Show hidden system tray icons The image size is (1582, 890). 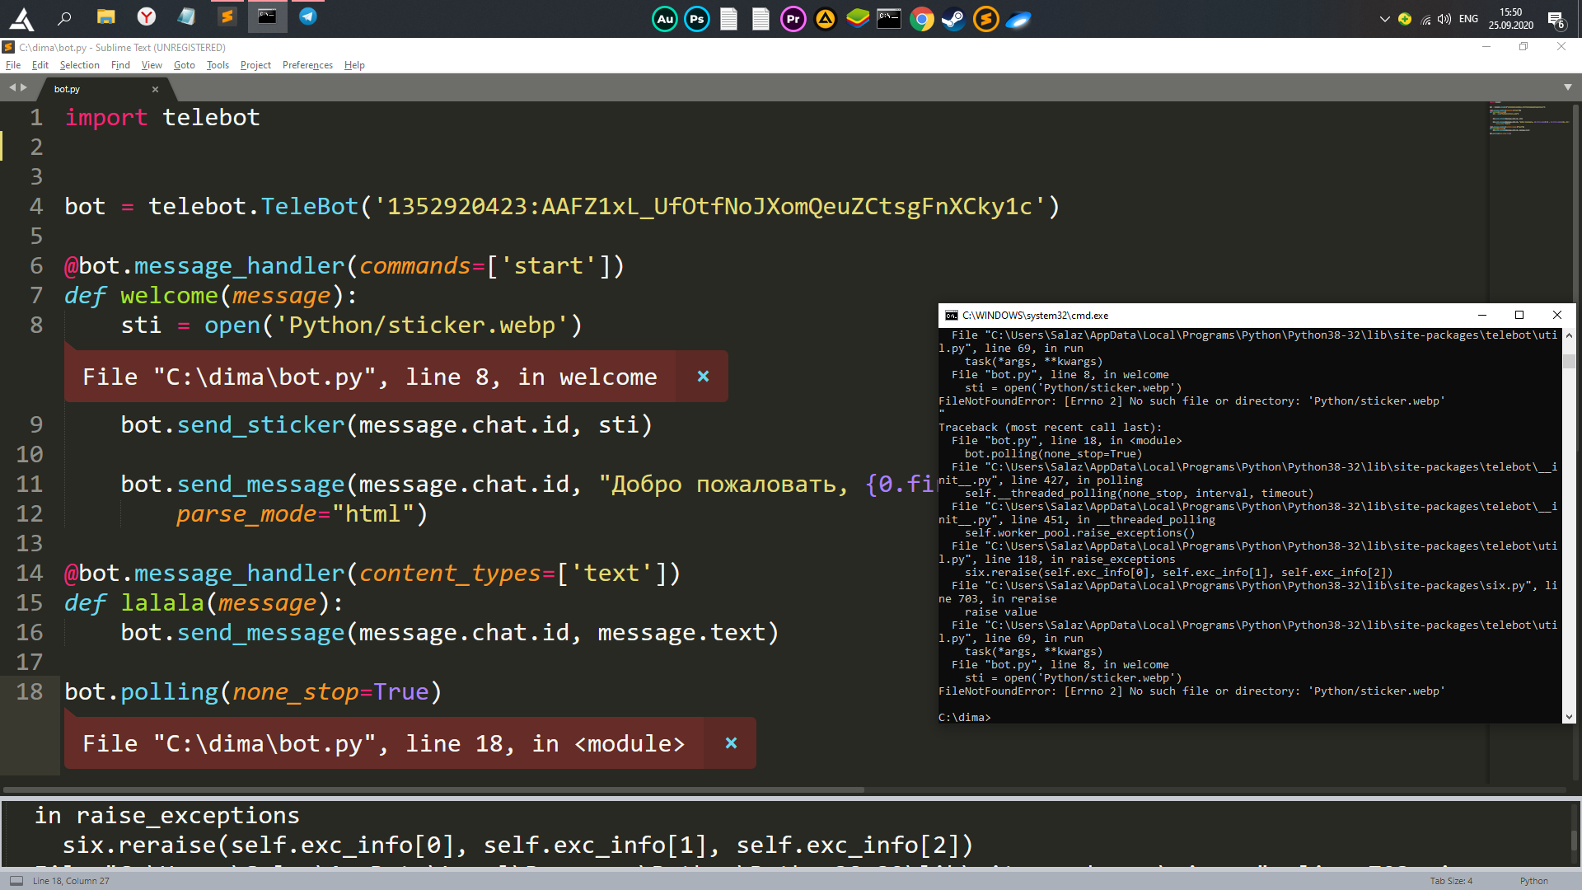tap(1384, 19)
